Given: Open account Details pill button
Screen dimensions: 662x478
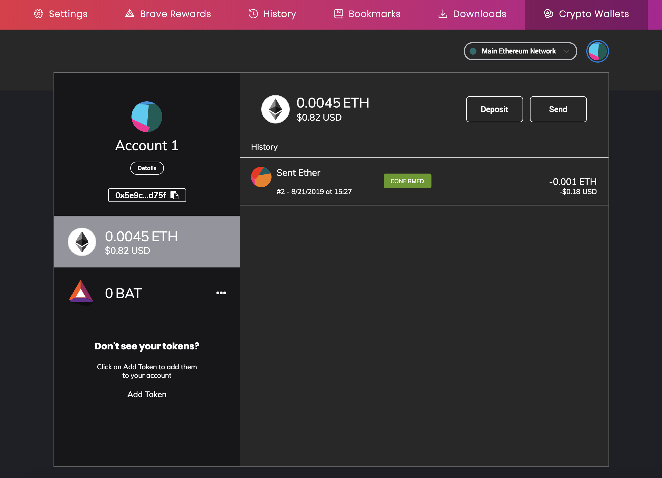Looking at the screenshot, I should pyautogui.click(x=147, y=168).
